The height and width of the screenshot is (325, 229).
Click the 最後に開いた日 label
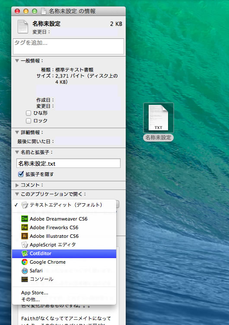tap(36, 142)
